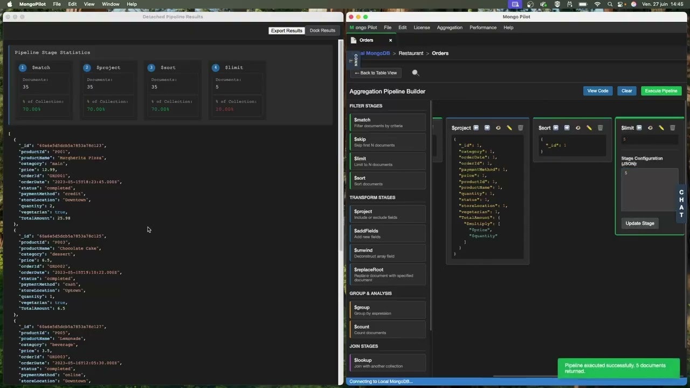Image resolution: width=690 pixels, height=388 pixels.
Task: Add a $match filter stage
Action: click(388, 122)
